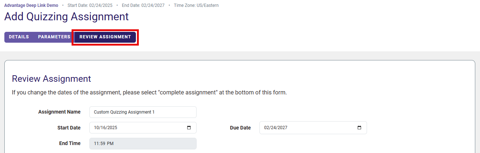Open the Start Date calendar picker

click(189, 128)
